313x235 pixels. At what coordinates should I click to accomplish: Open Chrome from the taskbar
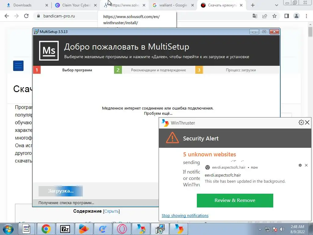(x=46, y=229)
